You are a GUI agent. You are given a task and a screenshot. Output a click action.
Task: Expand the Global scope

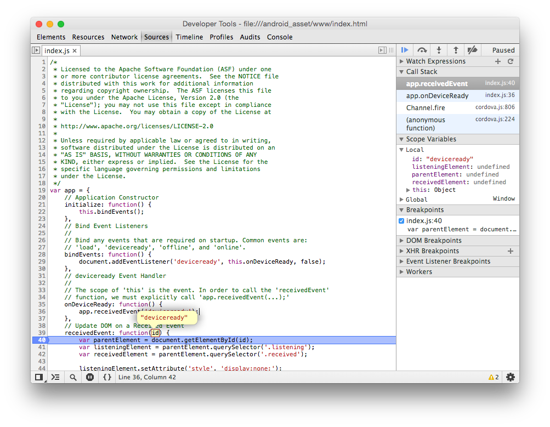[x=401, y=200]
